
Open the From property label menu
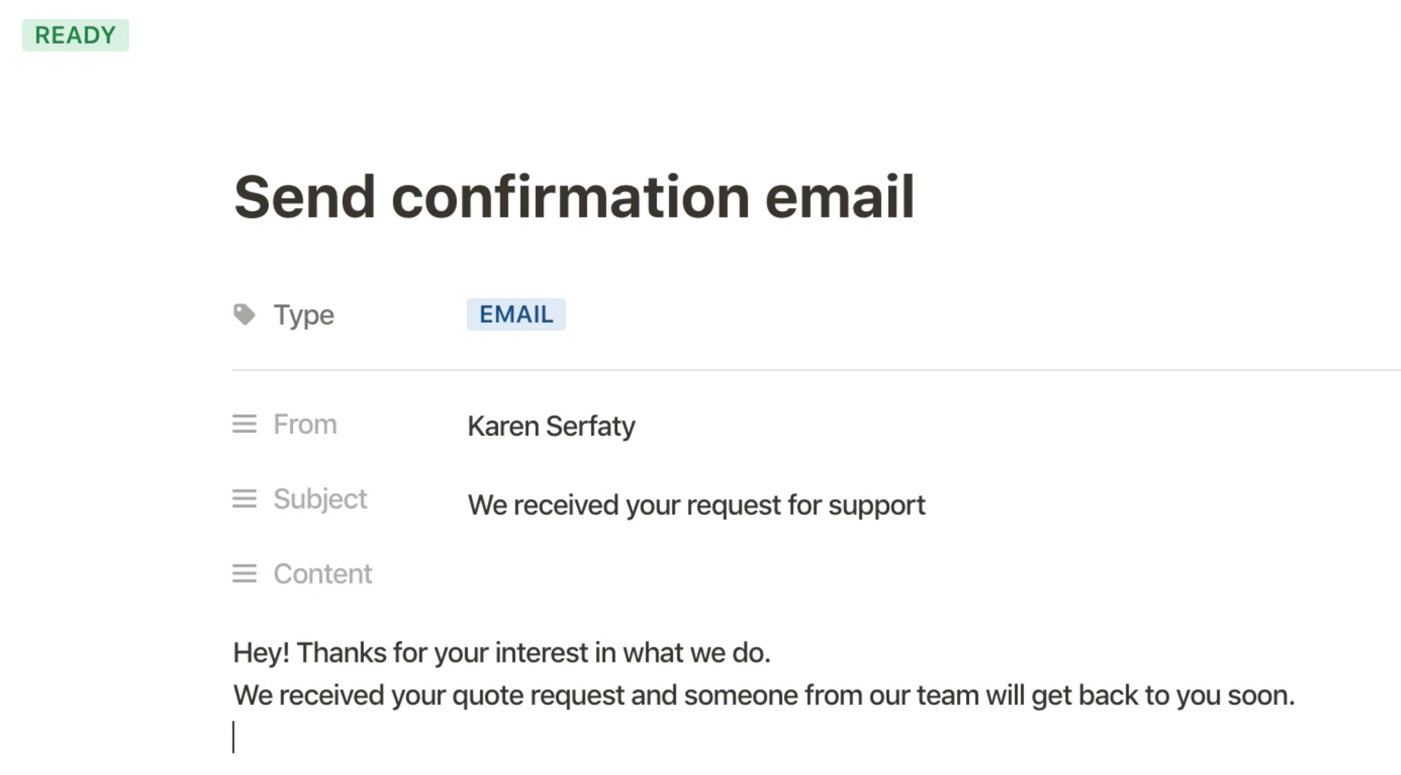tap(305, 424)
